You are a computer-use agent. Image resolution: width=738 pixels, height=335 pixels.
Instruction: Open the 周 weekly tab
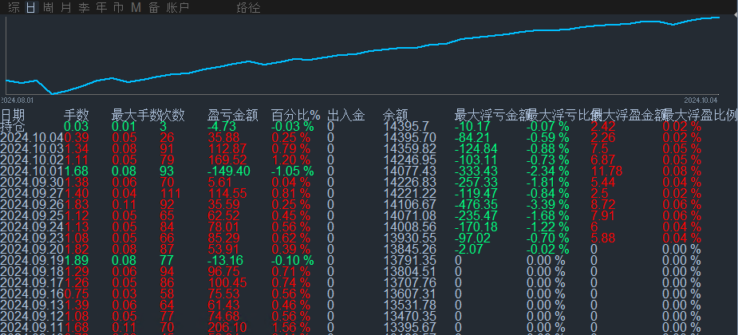(x=48, y=7)
